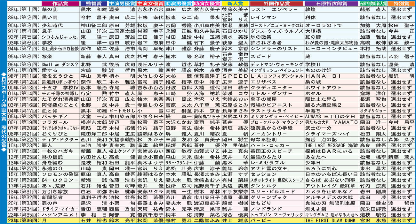Click the 助演女優賞 header cell
Viewport: 416px width, 224px height.
pos(207,4)
